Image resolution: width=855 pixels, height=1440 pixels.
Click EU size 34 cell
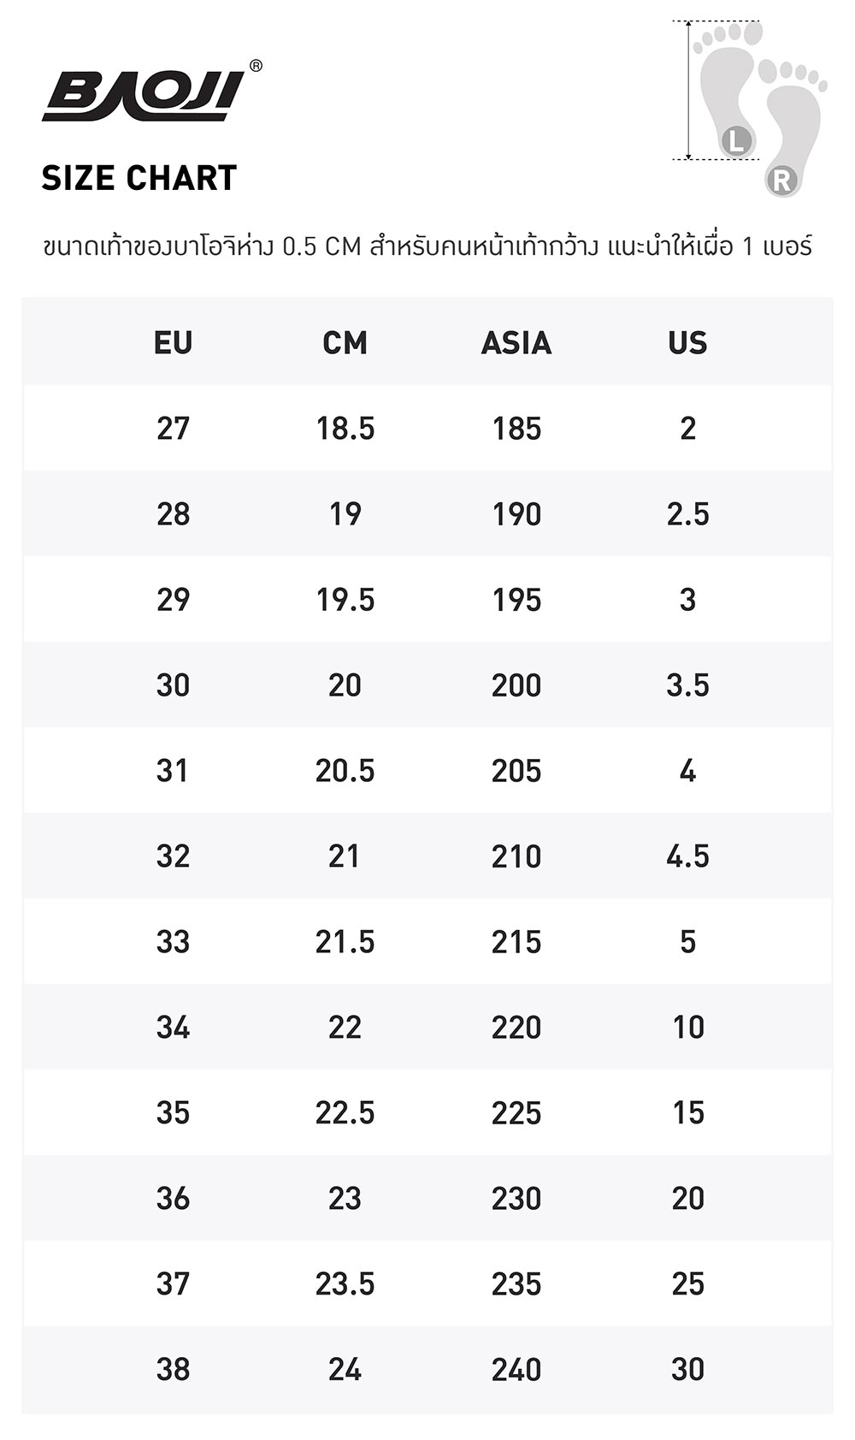[173, 1027]
